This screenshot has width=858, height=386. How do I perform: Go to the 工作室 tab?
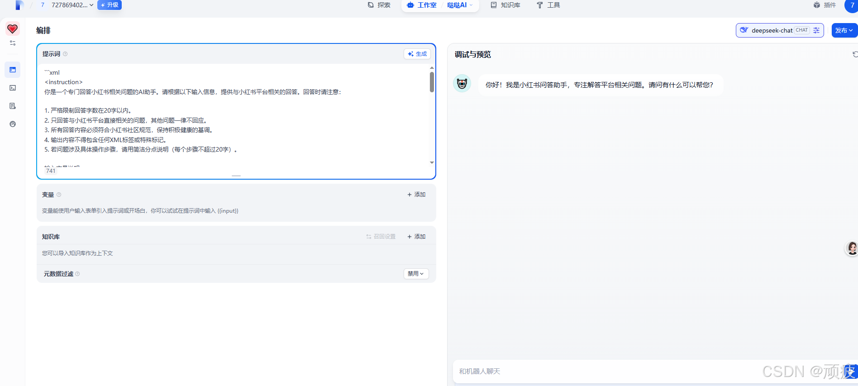pos(422,5)
